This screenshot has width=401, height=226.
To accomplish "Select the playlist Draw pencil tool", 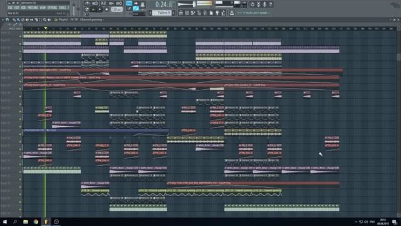I will [x=14, y=19].
